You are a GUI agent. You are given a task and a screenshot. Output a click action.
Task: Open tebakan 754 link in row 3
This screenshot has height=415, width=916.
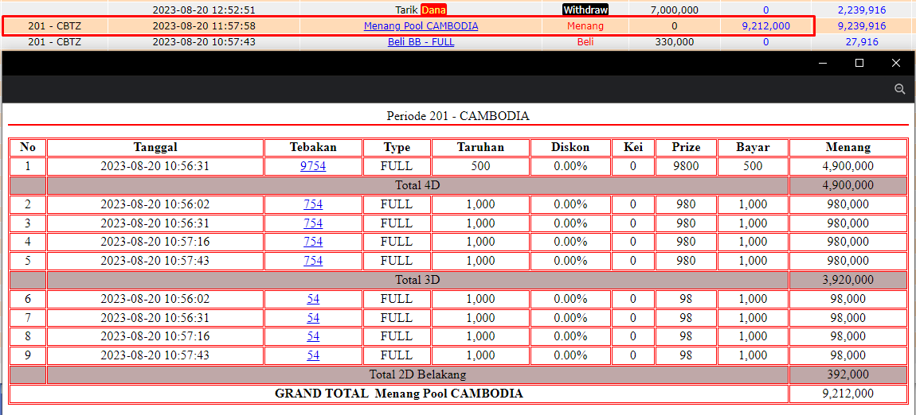(313, 223)
